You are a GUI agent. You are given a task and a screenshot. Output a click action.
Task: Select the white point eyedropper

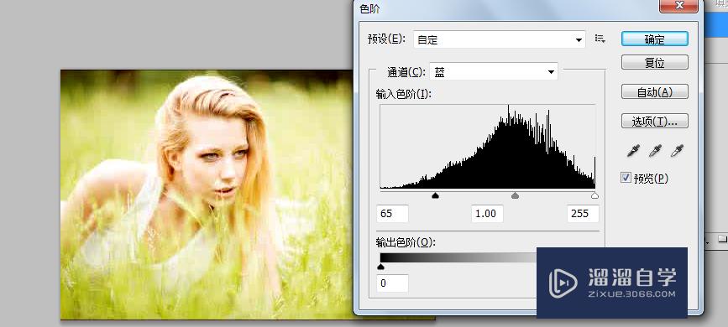[677, 150]
